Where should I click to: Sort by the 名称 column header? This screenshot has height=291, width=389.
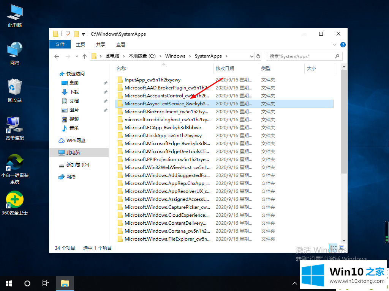(121, 69)
